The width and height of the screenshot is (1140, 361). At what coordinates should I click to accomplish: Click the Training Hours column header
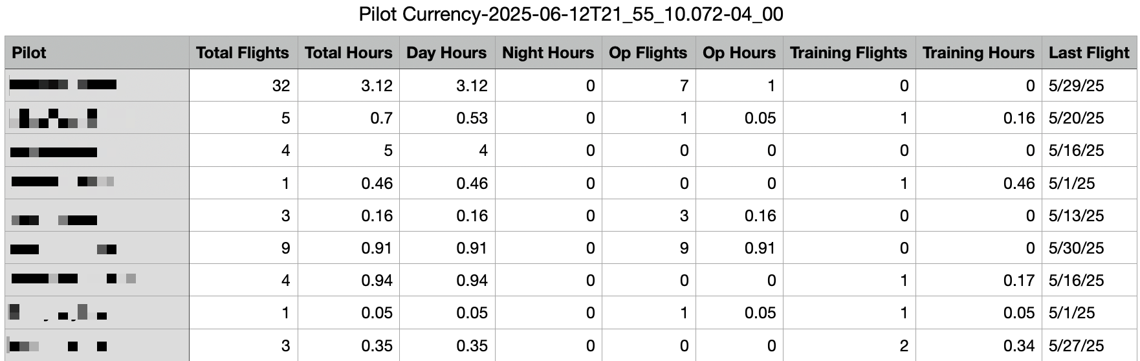(x=979, y=52)
